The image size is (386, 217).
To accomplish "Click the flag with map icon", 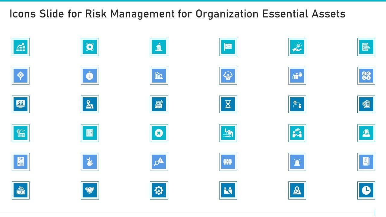I will click(228, 47).
